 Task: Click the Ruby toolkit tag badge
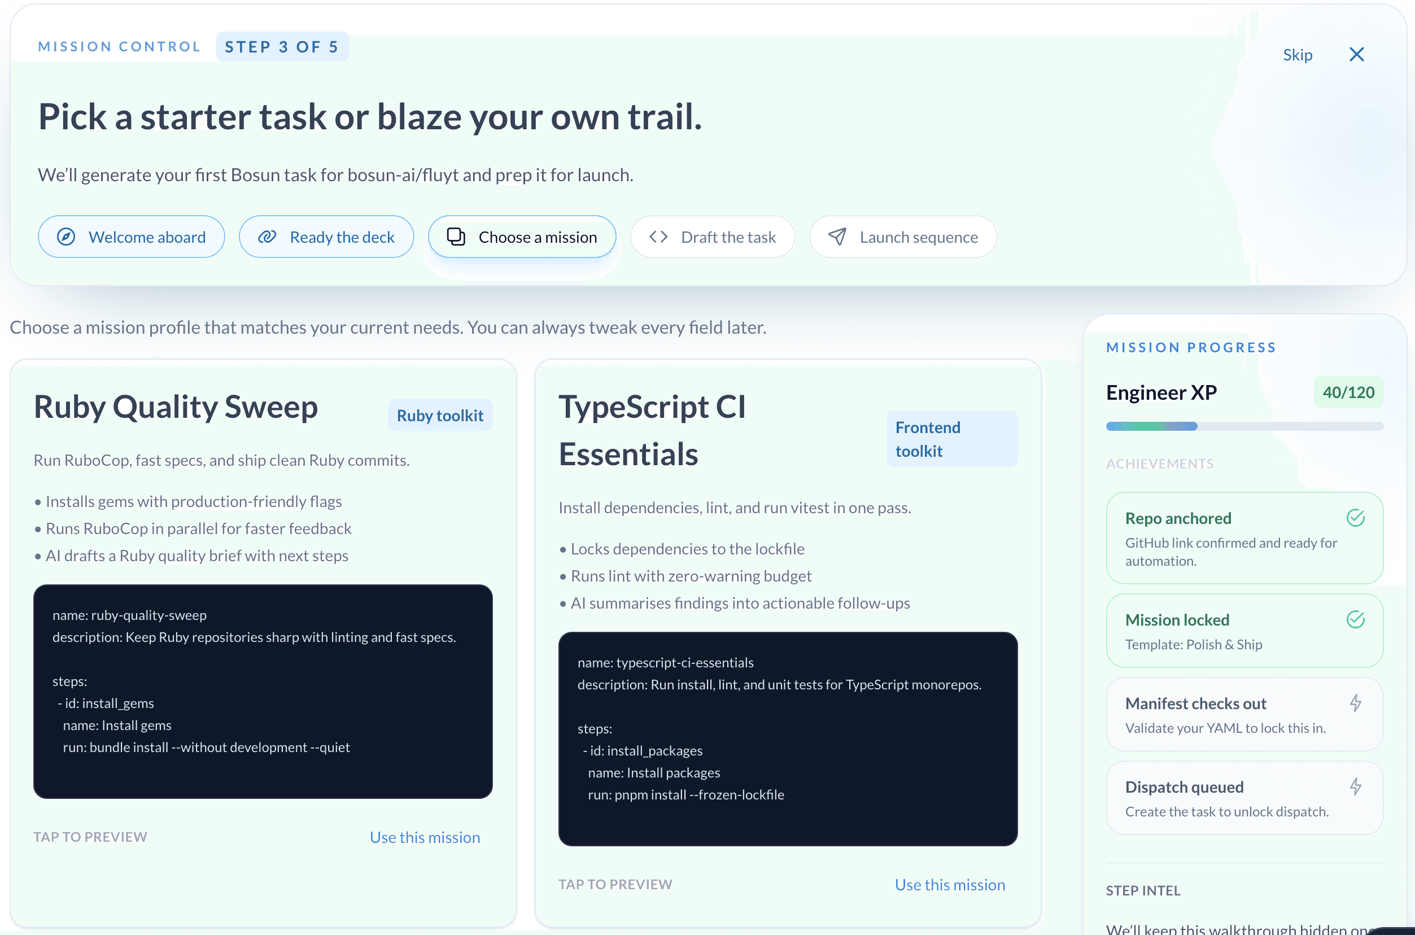pos(440,416)
